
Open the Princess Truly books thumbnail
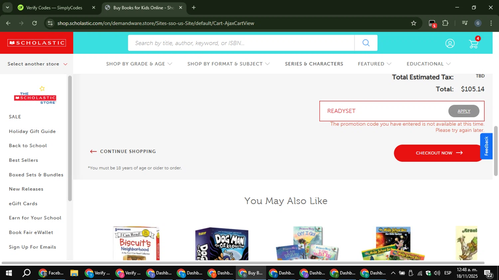[x=307, y=243]
